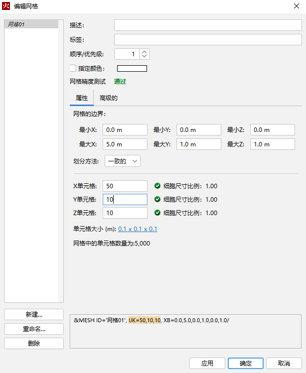Screen dimensions: 306x373
Task: Click the 新建... button
Action: 34,314
